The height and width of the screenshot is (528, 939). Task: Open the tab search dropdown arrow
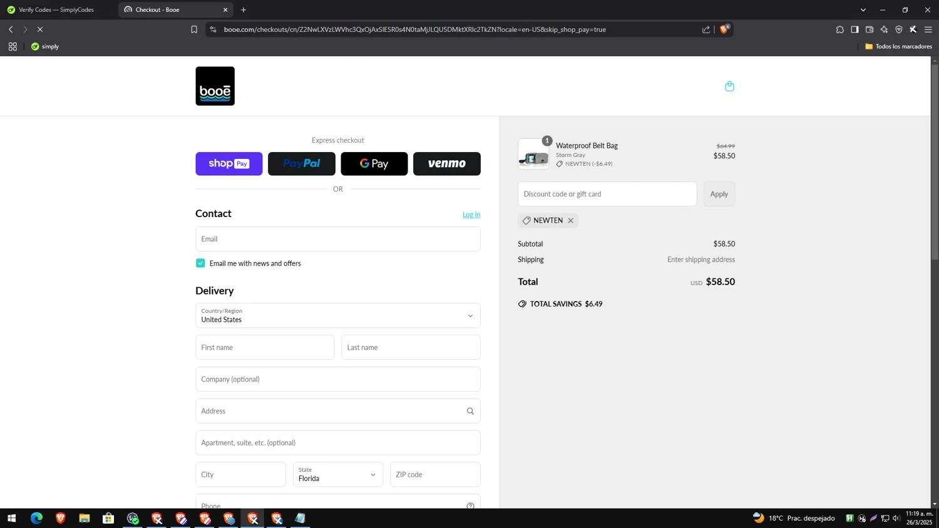[x=863, y=9]
